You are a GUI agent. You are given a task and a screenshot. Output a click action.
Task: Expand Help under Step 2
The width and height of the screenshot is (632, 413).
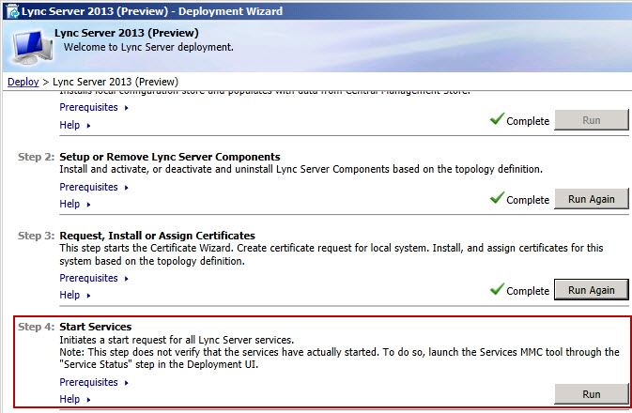pos(70,204)
